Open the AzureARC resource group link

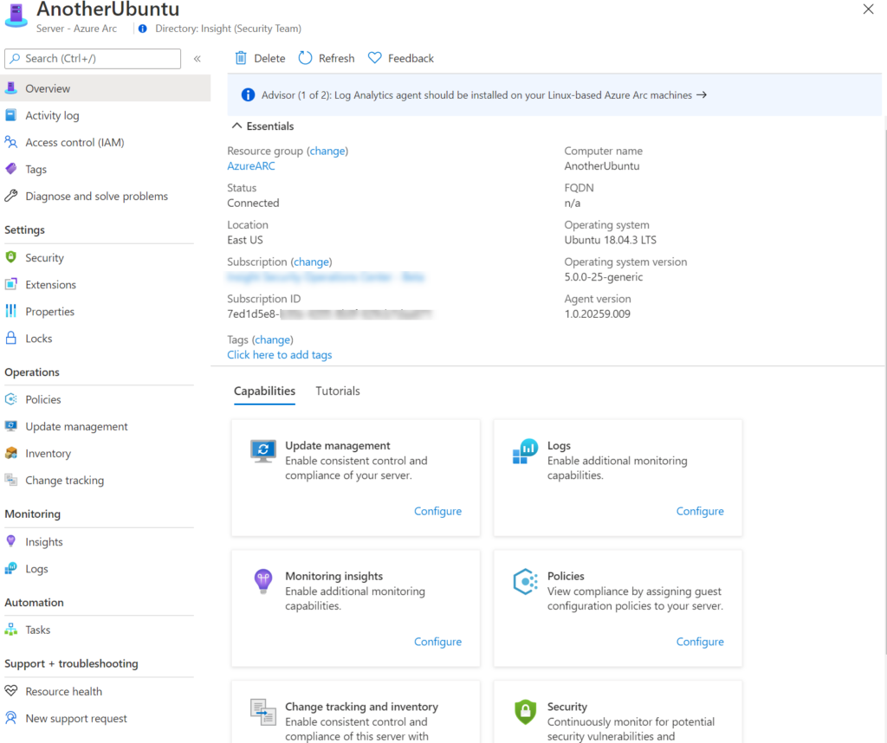pos(251,165)
